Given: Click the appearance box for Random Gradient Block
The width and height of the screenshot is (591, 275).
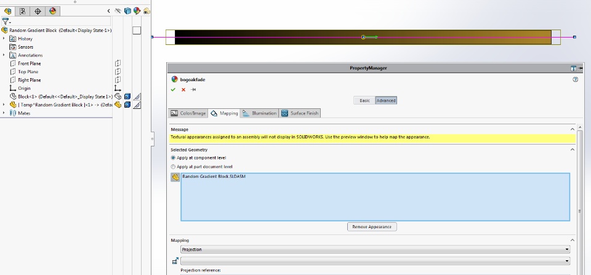Looking at the screenshot, I should (137, 31).
